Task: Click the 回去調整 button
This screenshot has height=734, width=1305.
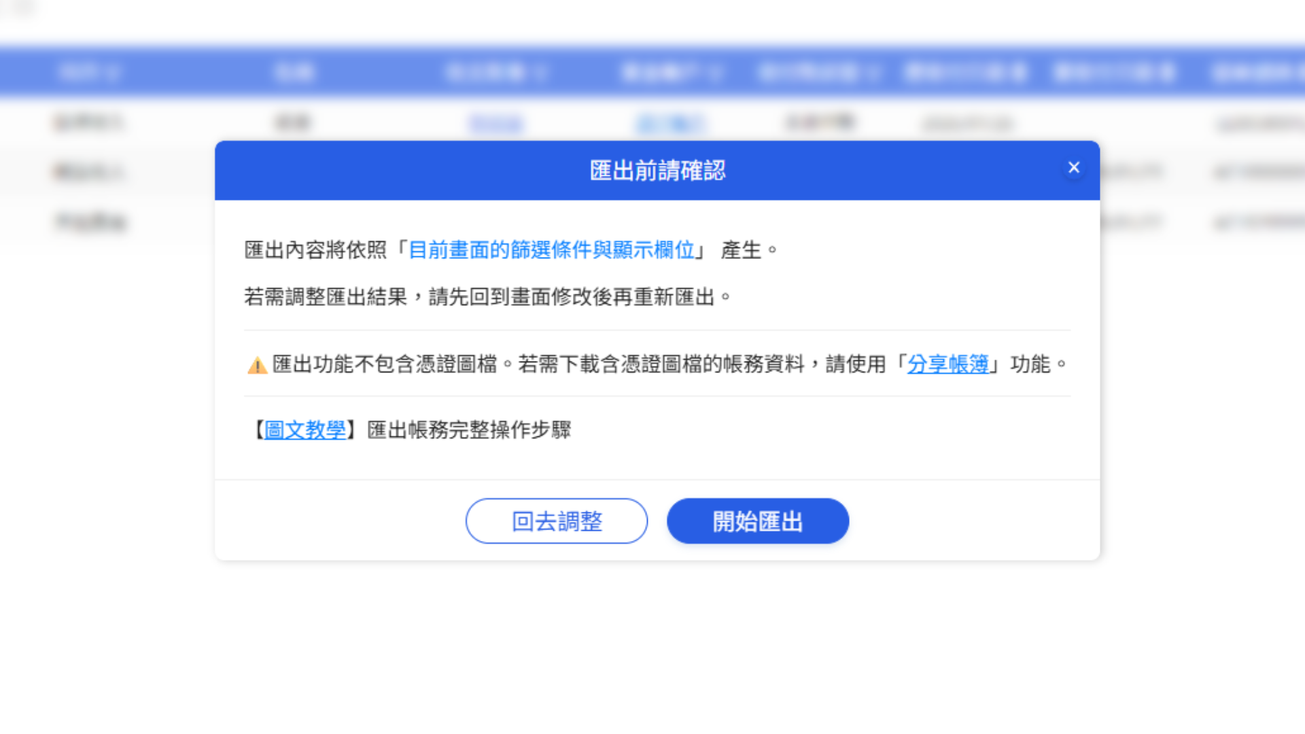Action: pos(556,521)
